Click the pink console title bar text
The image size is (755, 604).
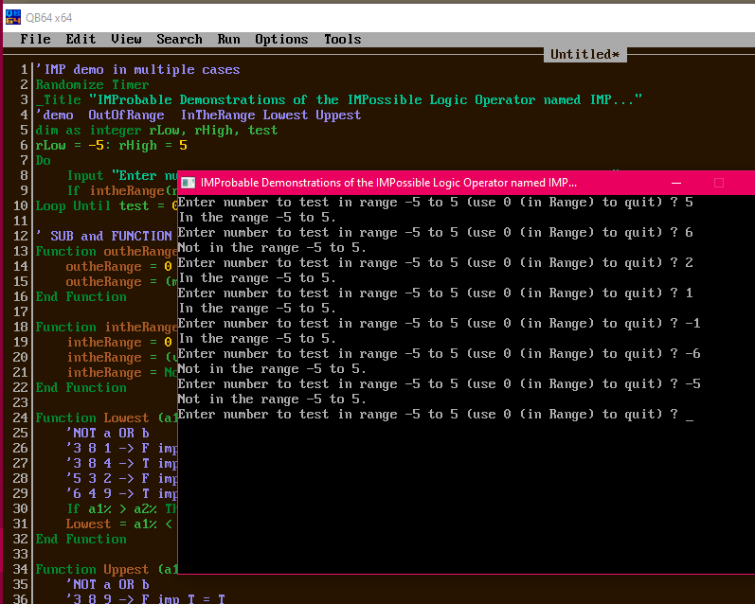coord(388,183)
